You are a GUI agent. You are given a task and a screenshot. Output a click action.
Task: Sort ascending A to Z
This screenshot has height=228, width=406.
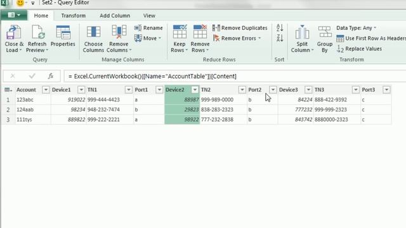280,28
